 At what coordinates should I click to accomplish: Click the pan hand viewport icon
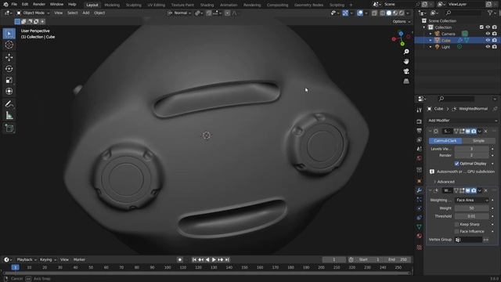click(406, 61)
